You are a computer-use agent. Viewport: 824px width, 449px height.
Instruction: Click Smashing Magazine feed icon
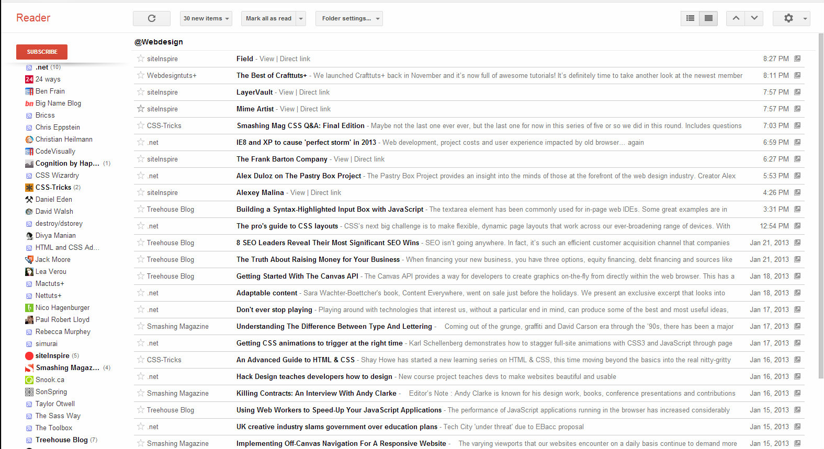pos(29,368)
